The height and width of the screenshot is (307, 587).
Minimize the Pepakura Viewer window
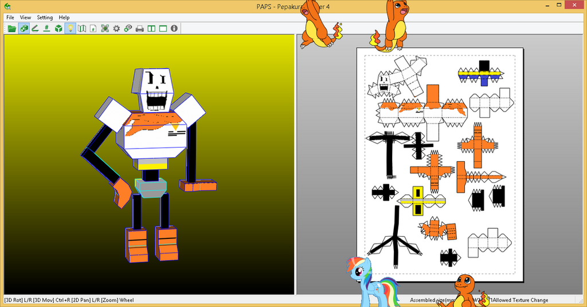tap(547, 5)
